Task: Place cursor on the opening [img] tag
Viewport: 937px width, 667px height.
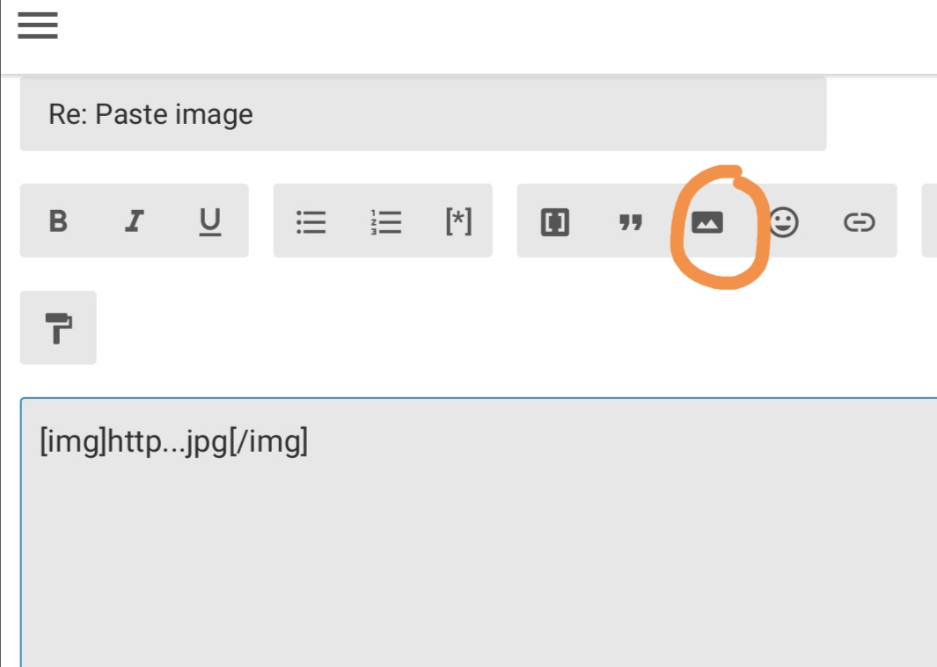Action: click(x=73, y=441)
